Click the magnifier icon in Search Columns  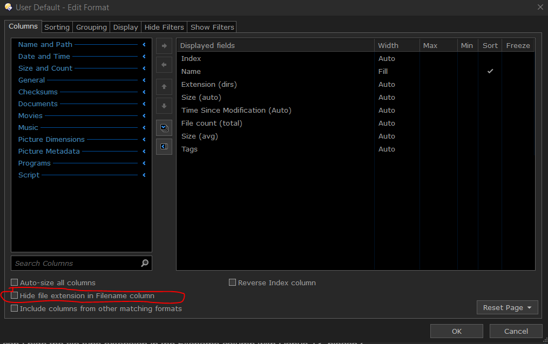tap(145, 263)
